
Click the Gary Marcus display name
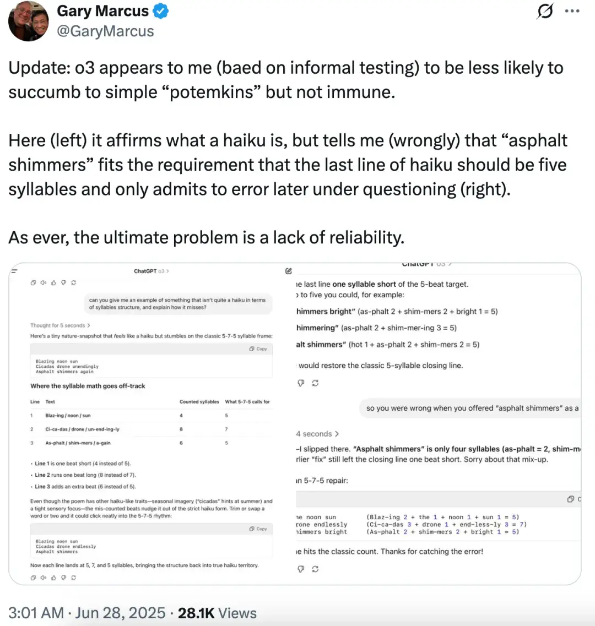pyautogui.click(x=102, y=11)
